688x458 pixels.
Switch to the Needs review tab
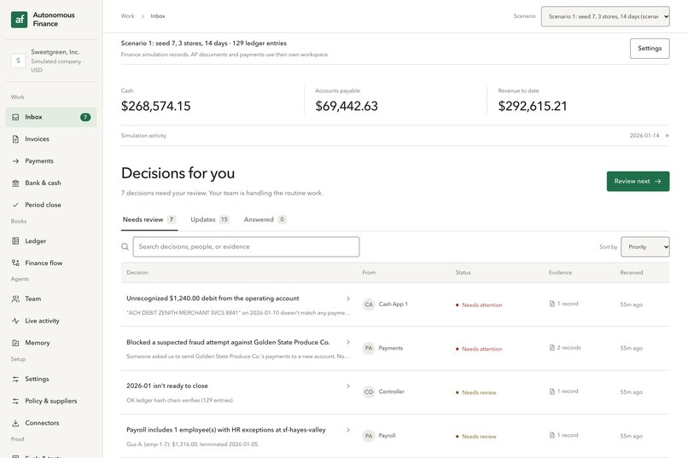pyautogui.click(x=149, y=219)
